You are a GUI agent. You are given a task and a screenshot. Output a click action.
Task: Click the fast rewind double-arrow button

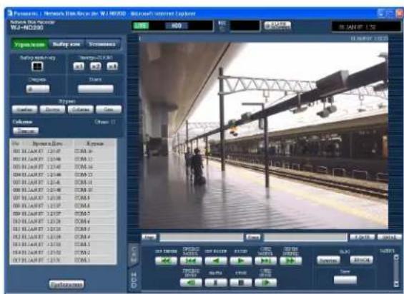pos(166,261)
